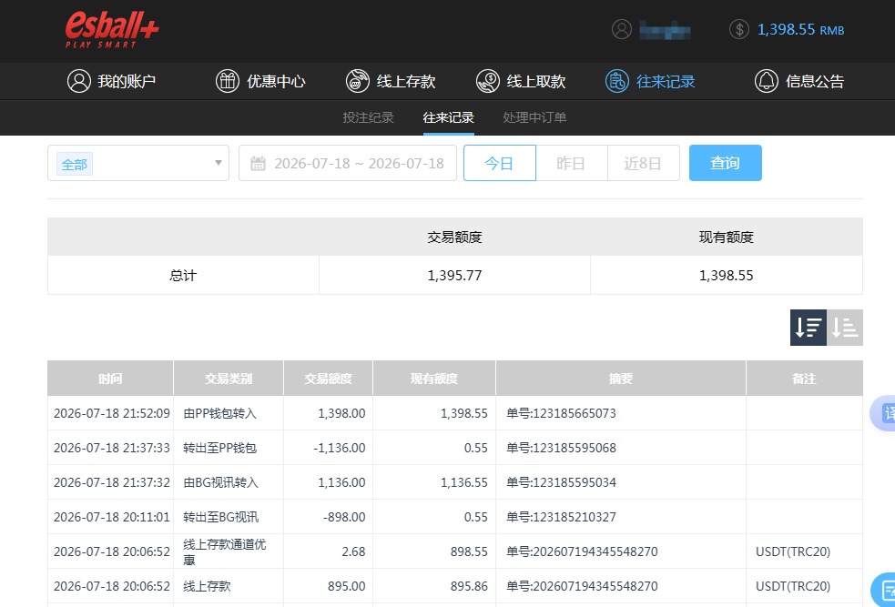Open 往来记录 in main navigation
This screenshot has width=895, height=607.
[x=650, y=81]
